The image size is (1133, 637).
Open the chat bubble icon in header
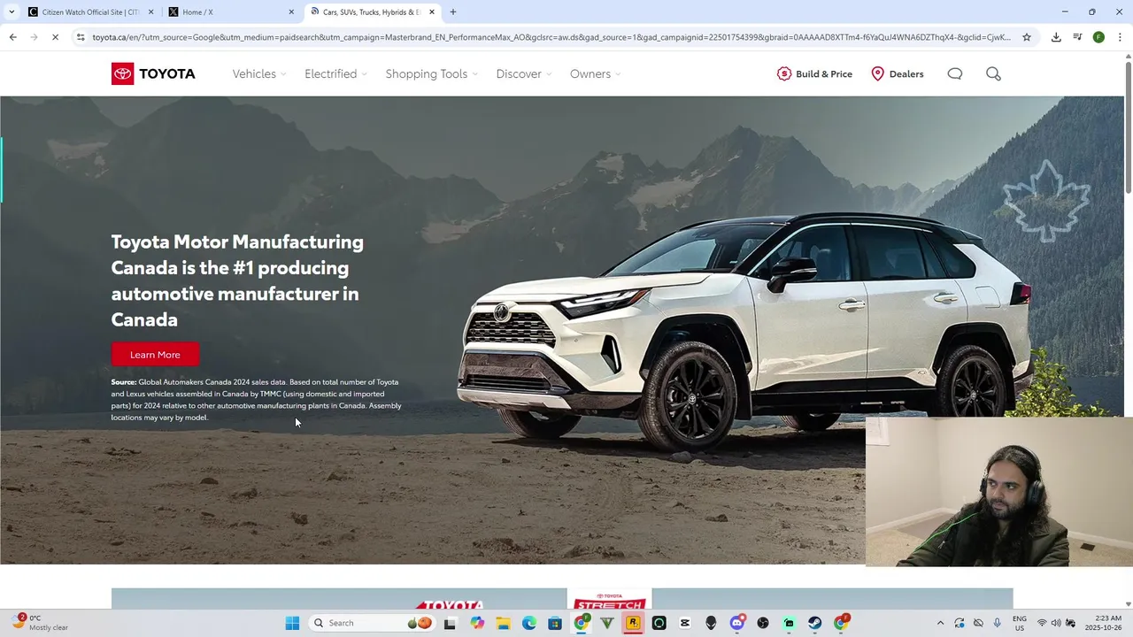pyautogui.click(x=954, y=73)
